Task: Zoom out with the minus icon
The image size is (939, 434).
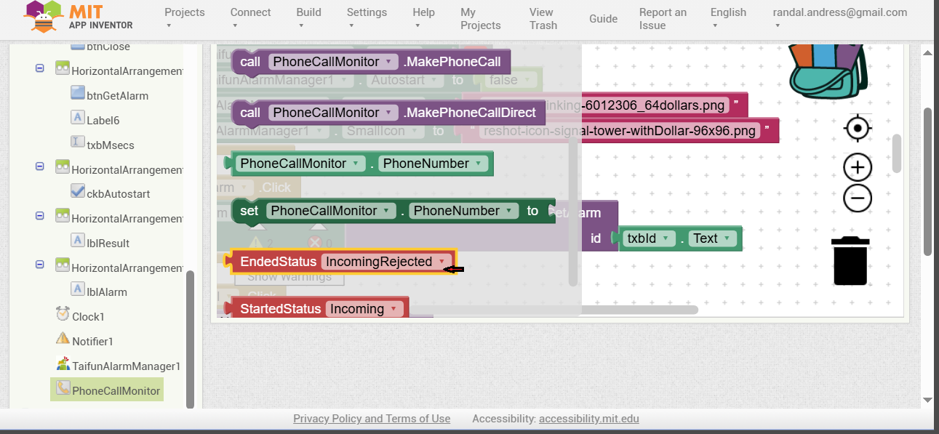Action: coord(858,198)
